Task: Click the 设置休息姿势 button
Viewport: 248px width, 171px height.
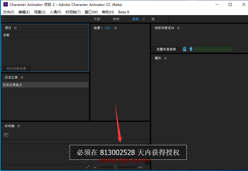Action: coord(166,49)
